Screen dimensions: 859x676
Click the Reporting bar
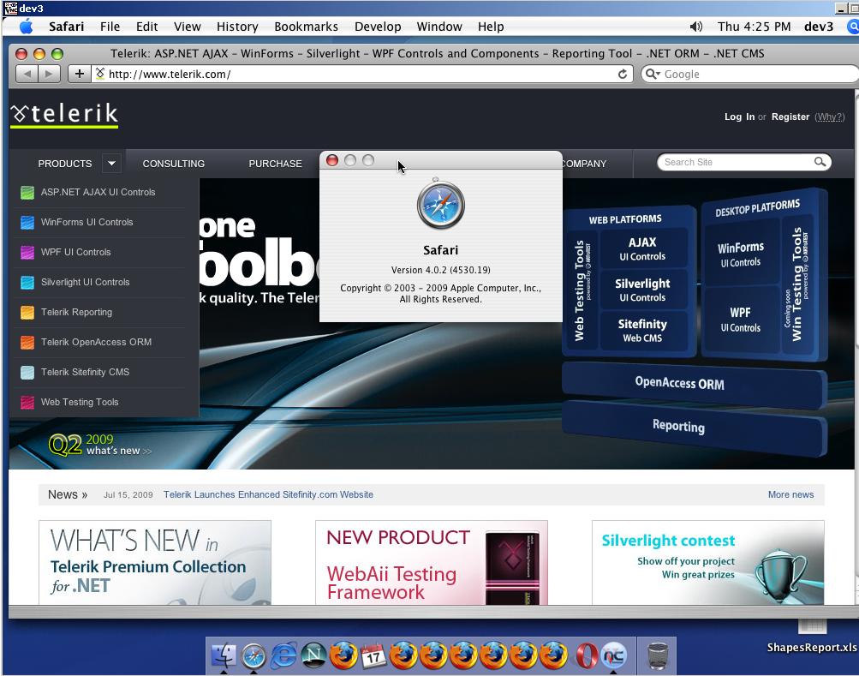[694, 427]
